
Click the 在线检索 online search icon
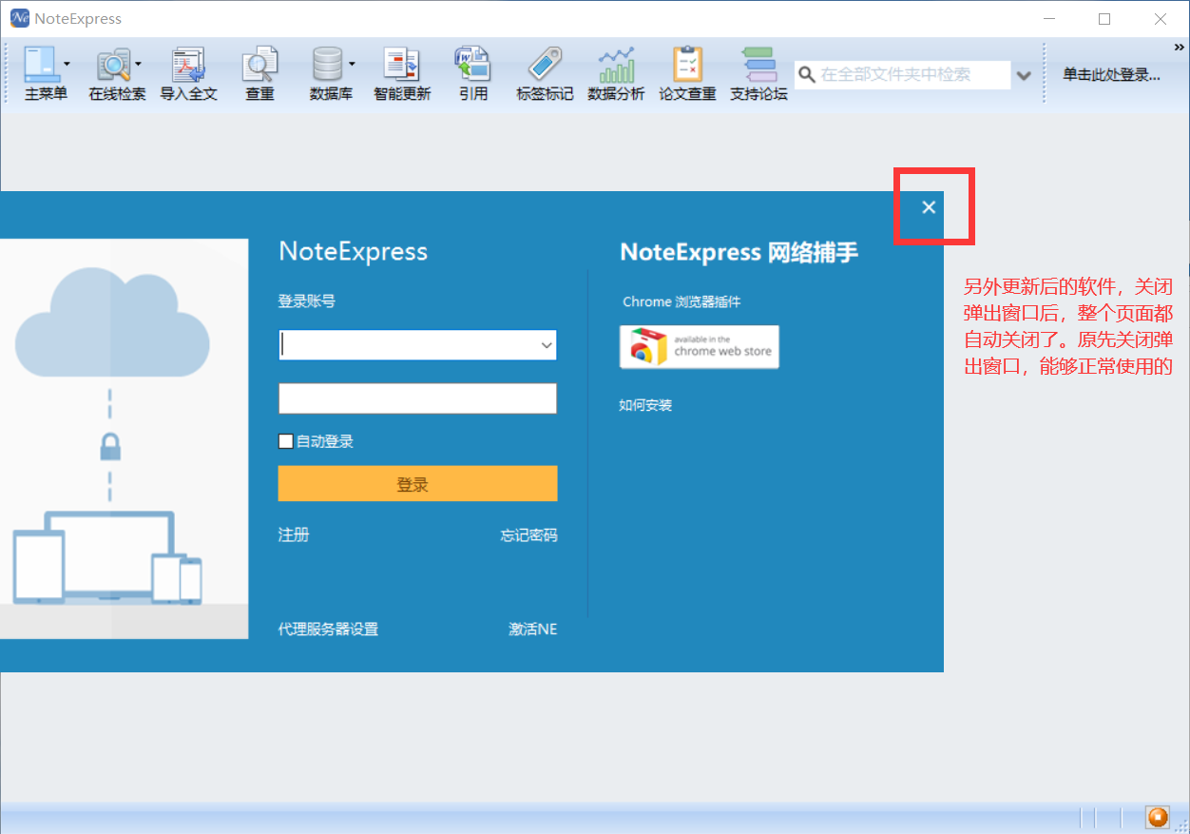[x=113, y=64]
